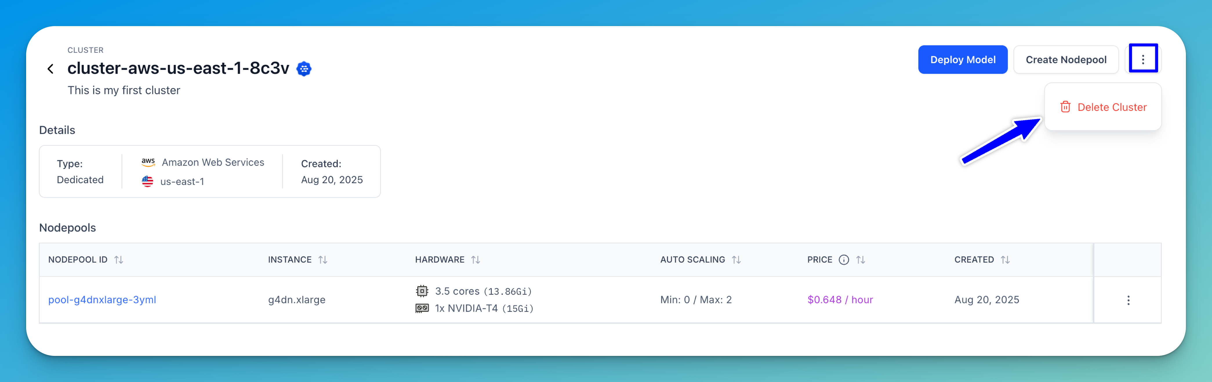Click the GPU NVIDIA-T4 hardware icon
The width and height of the screenshot is (1212, 382).
[x=422, y=308]
